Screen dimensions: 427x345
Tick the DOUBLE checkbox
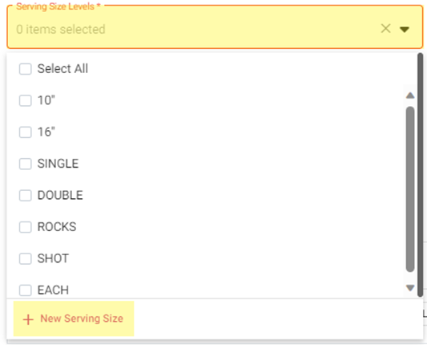coord(26,195)
